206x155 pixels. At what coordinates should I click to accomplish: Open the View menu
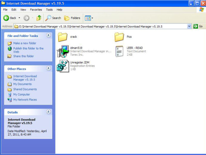pos(23,10)
